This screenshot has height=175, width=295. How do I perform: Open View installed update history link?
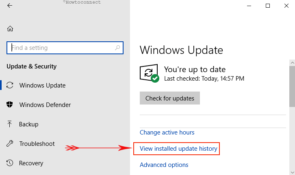(x=178, y=149)
